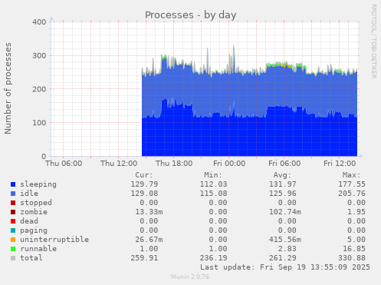
Task: Click idle minimum value 115.08
Action: [x=213, y=194]
